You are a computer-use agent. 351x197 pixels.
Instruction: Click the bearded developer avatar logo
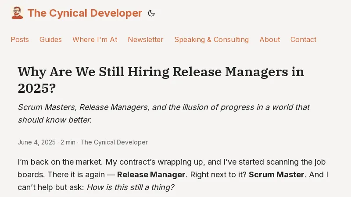(17, 13)
